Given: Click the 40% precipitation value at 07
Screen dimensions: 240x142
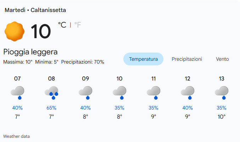Looking at the screenshot, I should coord(17,108).
